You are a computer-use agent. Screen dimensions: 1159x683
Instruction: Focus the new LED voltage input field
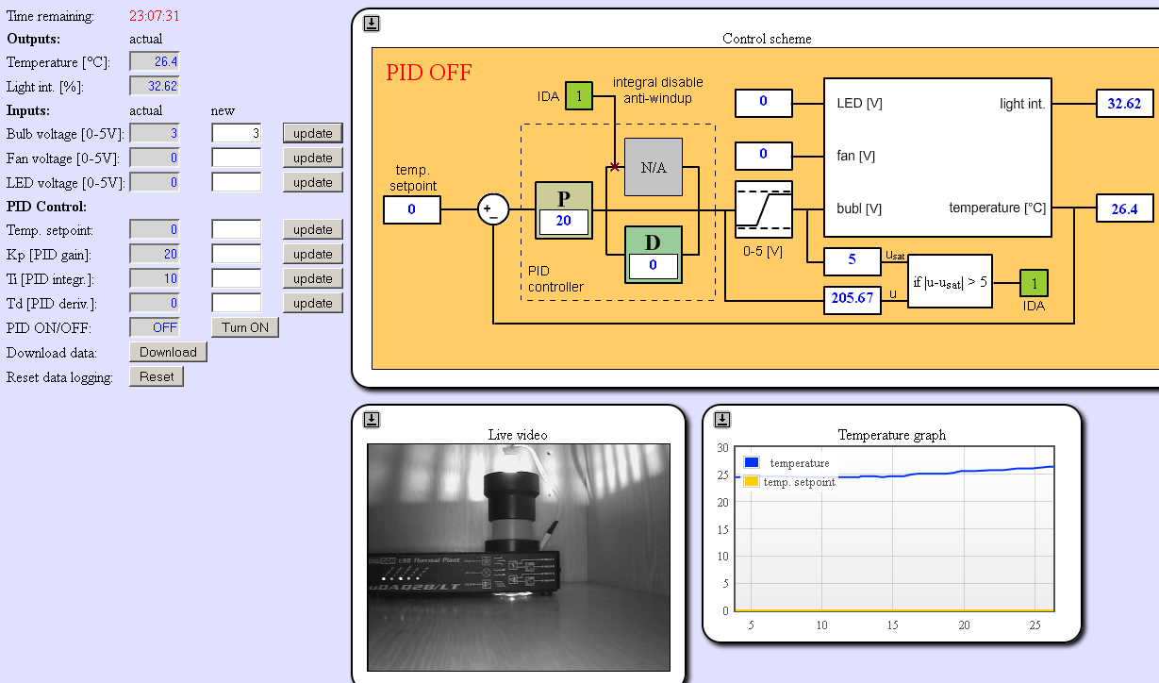pos(236,182)
